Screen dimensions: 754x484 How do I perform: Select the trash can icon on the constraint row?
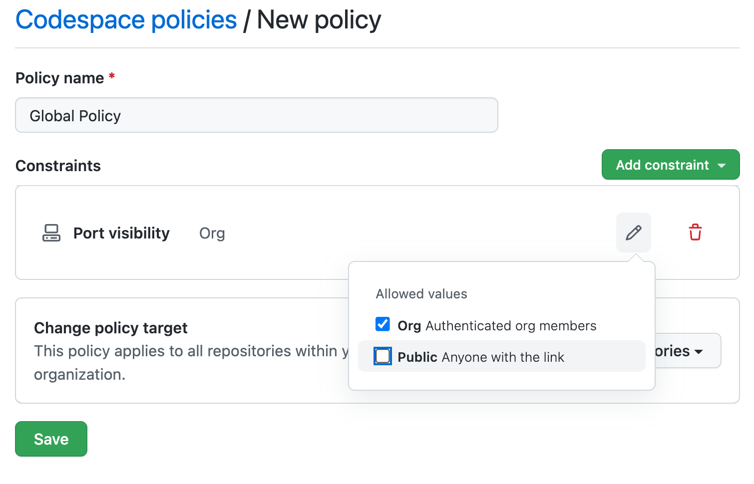pyautogui.click(x=695, y=232)
